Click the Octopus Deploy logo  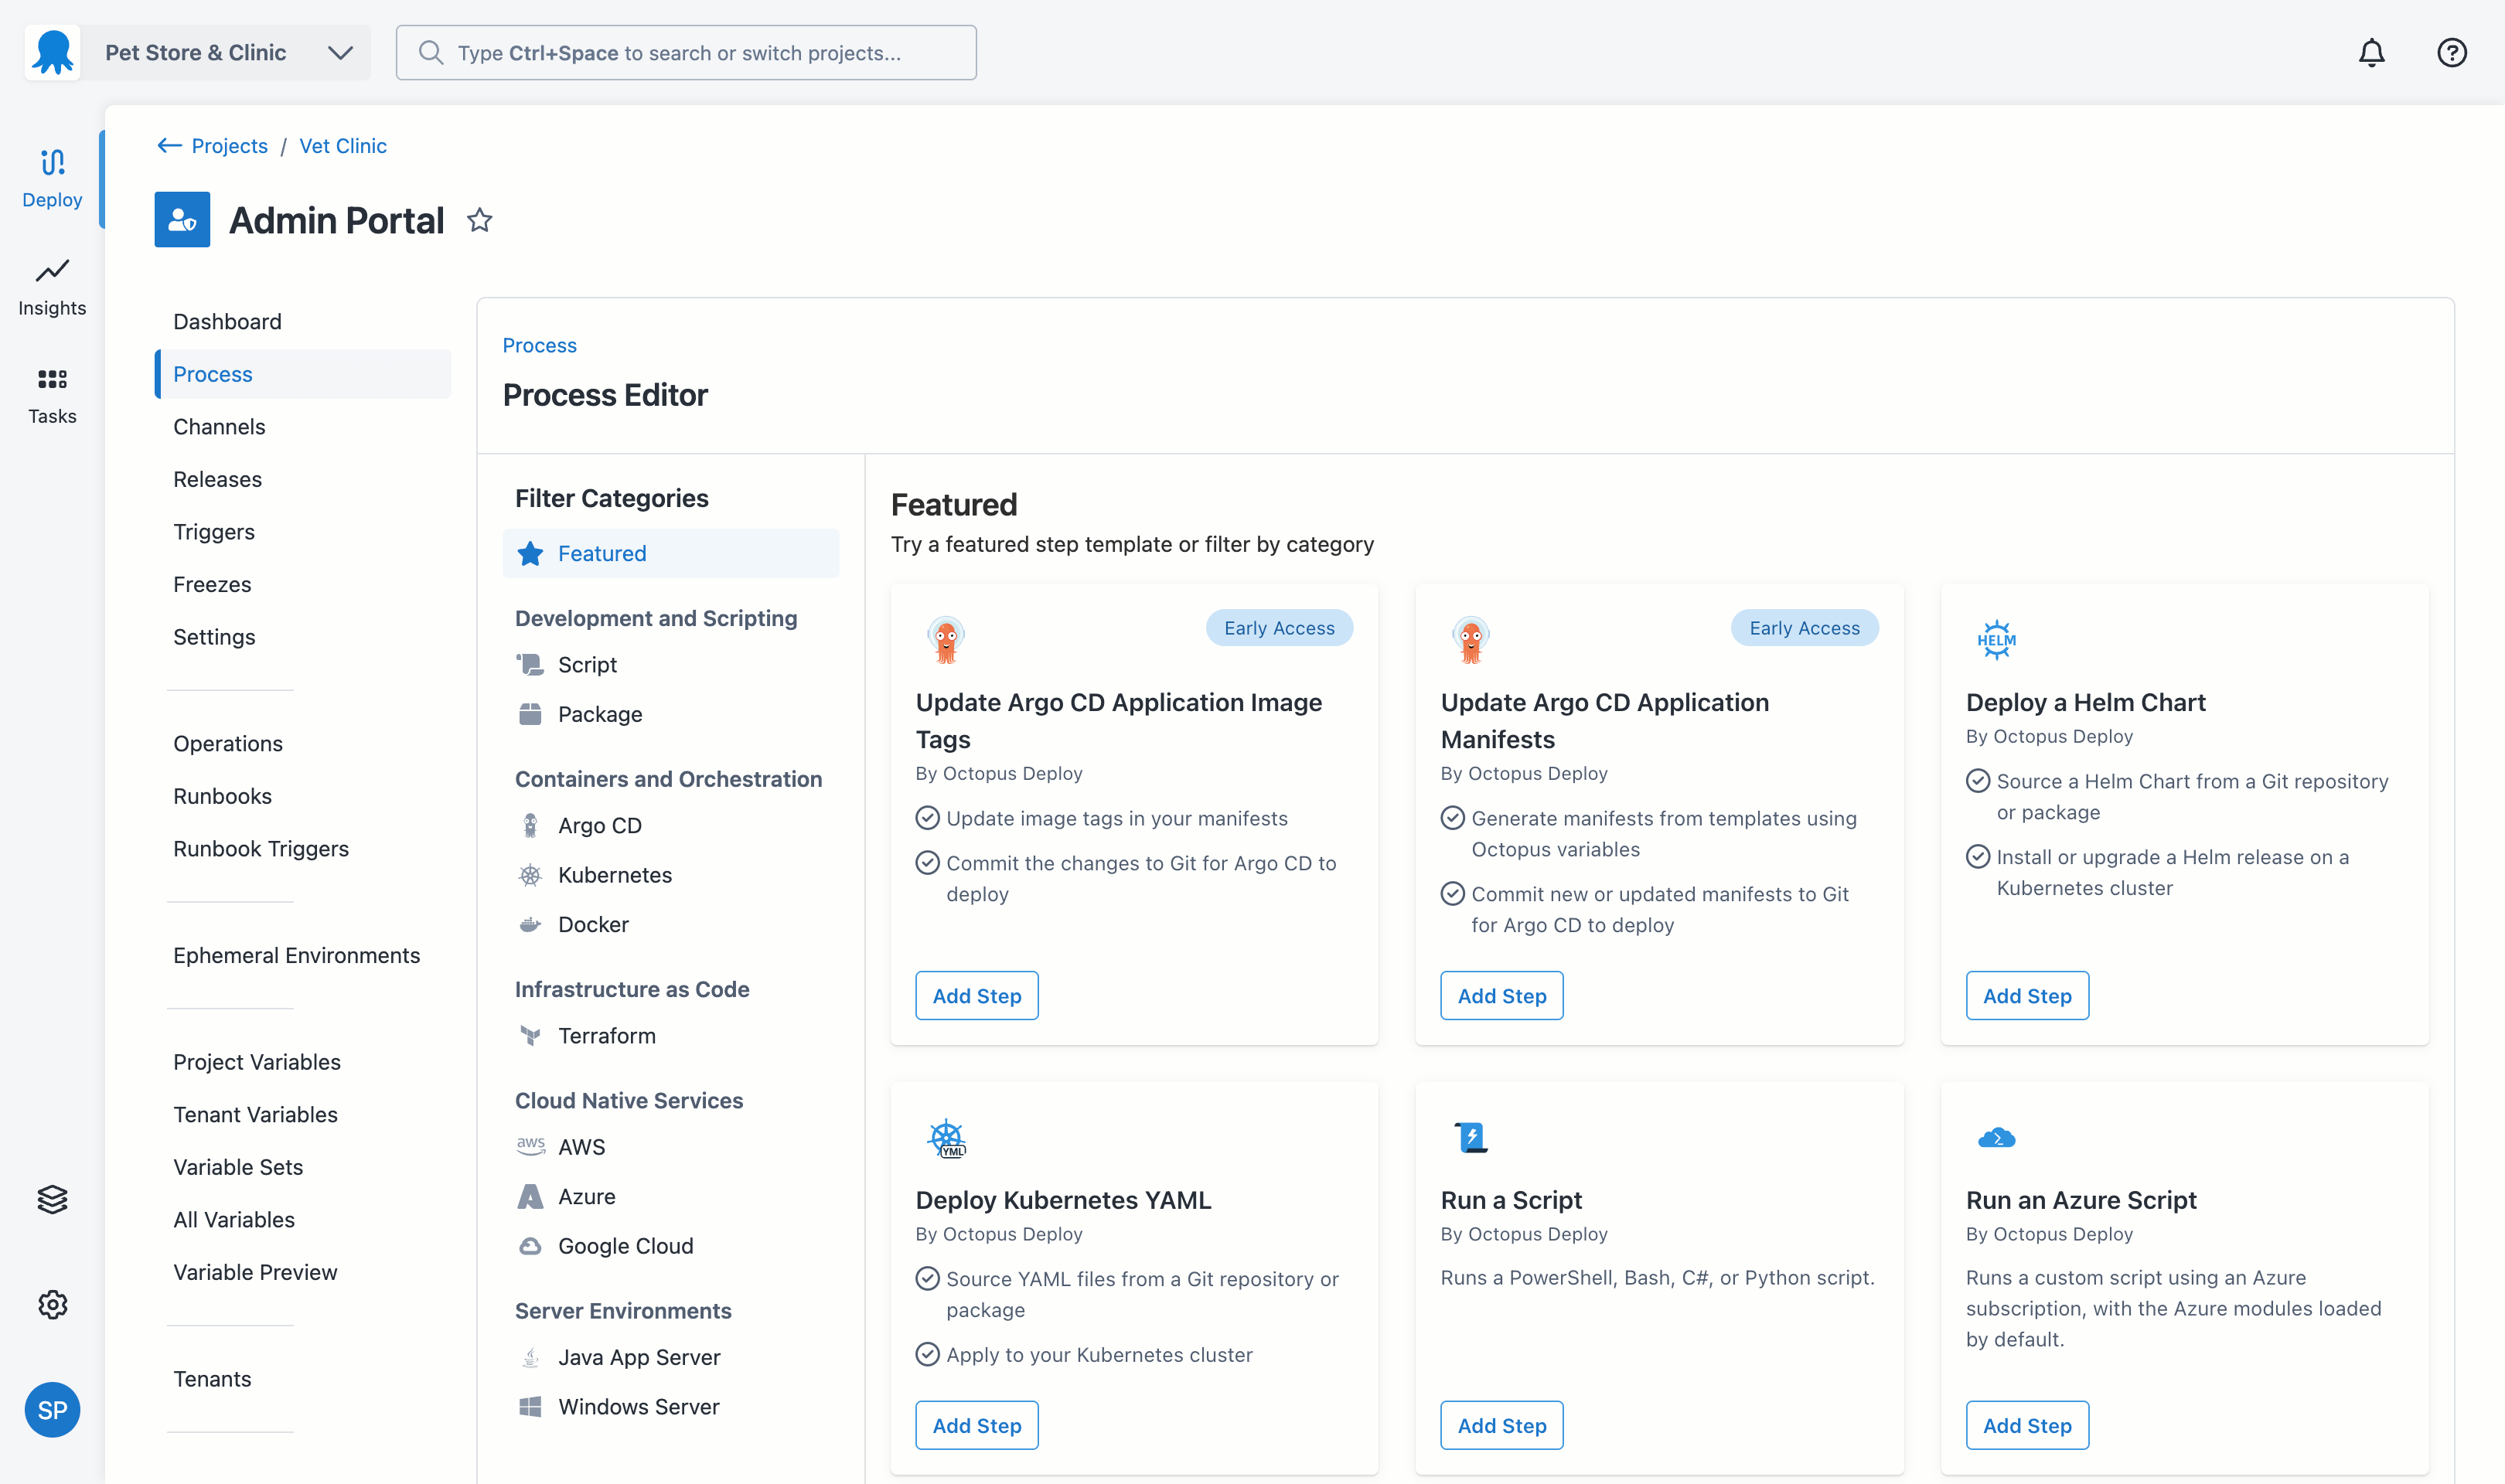point(52,53)
